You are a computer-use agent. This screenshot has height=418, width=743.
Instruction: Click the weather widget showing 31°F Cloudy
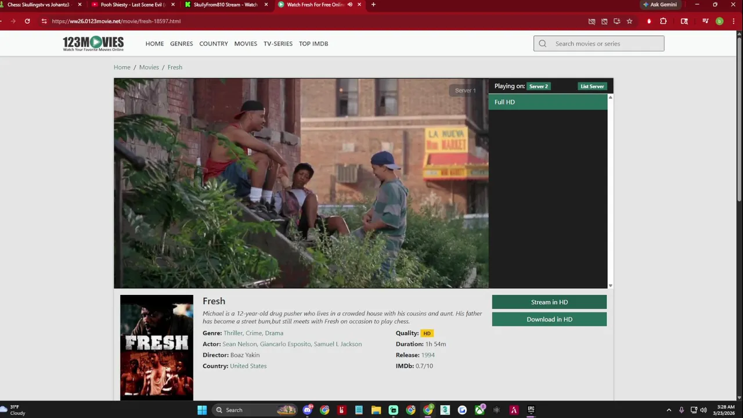(x=14, y=410)
